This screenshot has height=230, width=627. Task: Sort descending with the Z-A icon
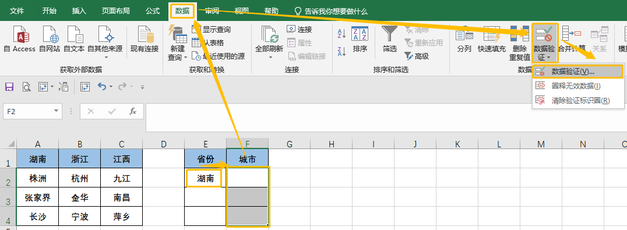pos(342,51)
